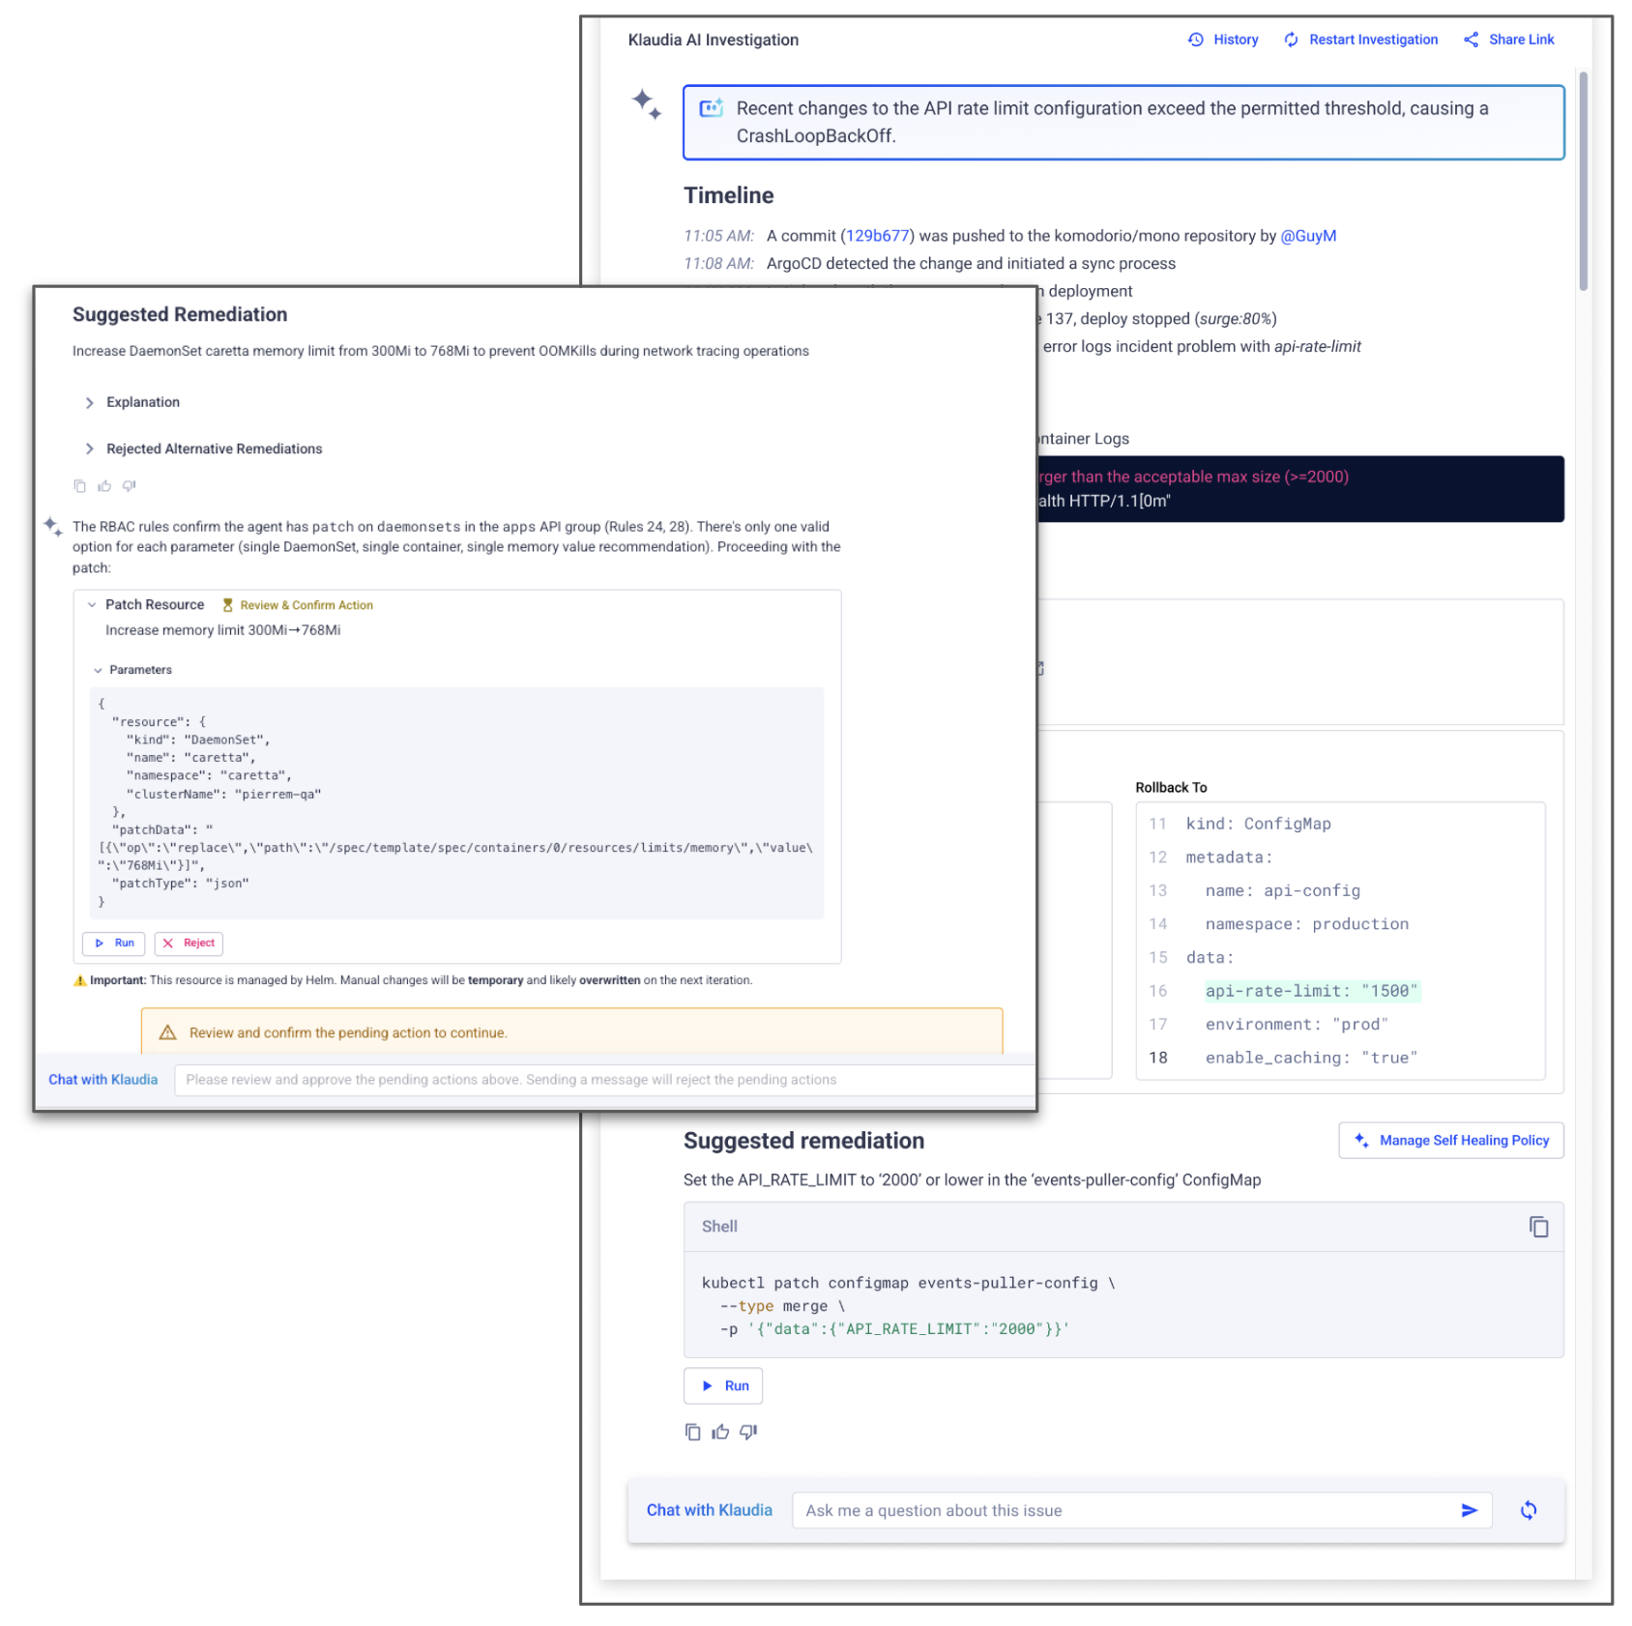Click the refresh chat icon

pyautogui.click(x=1529, y=1511)
